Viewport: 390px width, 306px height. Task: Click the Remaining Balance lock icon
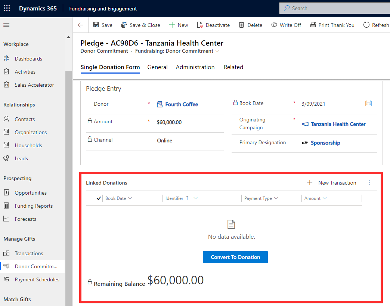pyautogui.click(x=90, y=282)
